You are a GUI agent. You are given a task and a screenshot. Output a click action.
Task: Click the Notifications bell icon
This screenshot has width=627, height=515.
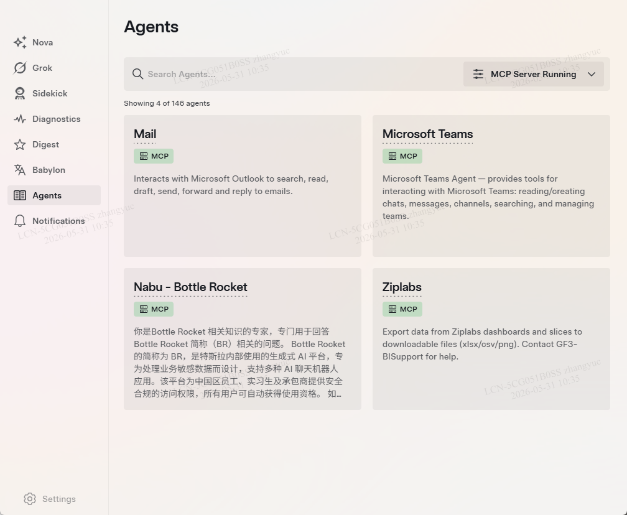coord(20,221)
